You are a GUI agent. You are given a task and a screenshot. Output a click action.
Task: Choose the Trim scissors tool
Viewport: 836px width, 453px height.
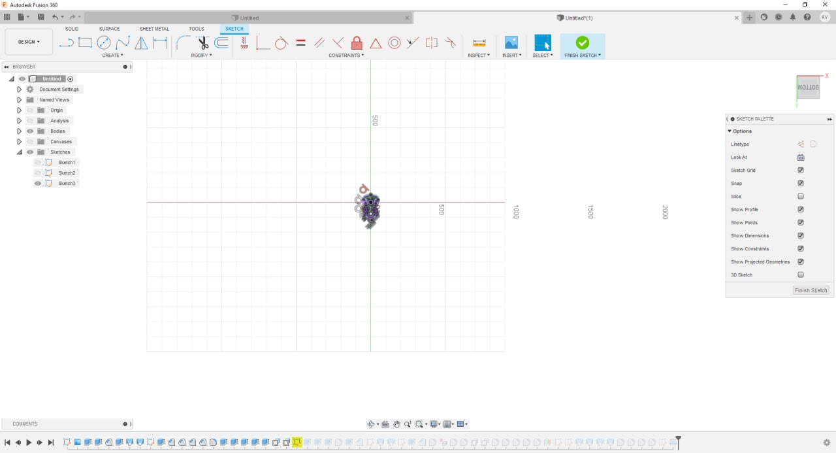[203, 43]
